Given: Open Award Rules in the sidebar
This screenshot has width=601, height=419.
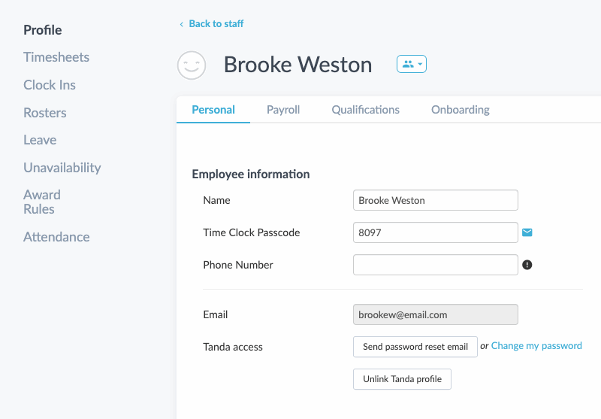Looking at the screenshot, I should 42,202.
